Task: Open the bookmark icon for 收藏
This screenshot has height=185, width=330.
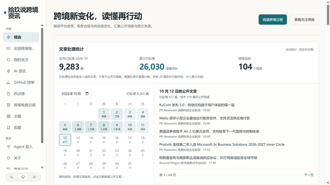Action: (8, 128)
